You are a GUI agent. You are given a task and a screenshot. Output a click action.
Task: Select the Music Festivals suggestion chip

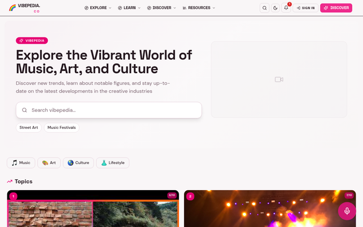coord(62,128)
